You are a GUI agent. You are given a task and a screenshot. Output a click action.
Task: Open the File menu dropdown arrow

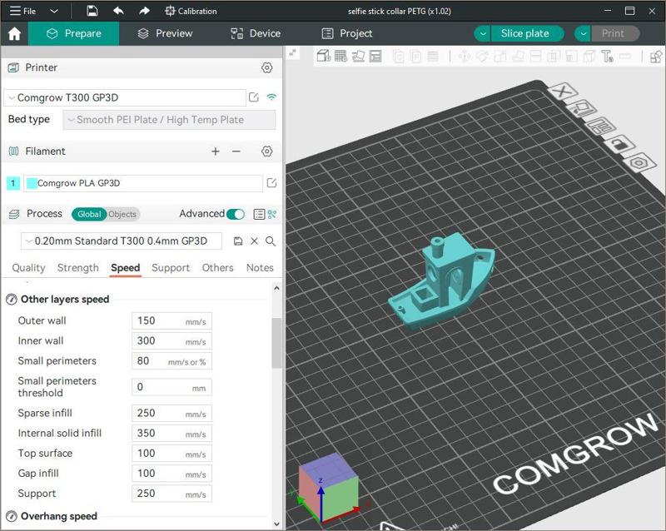coord(54,11)
